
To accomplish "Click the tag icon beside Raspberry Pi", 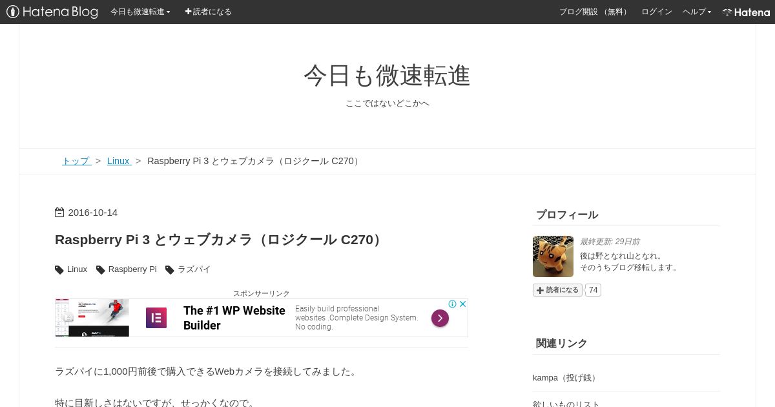I will coord(101,269).
